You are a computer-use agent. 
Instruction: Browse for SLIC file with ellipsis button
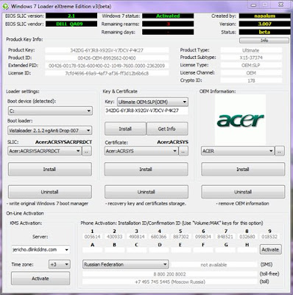(87, 151)
